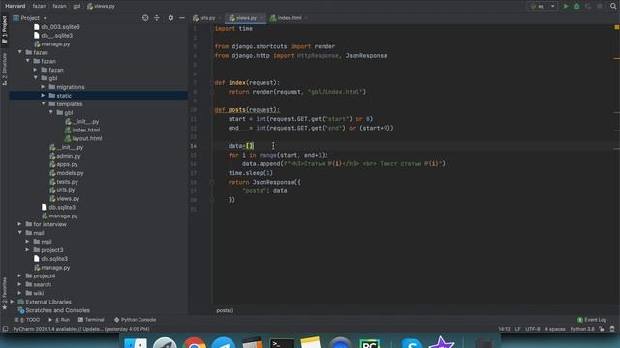Click the Scroll from Source target icon
The width and height of the screenshot is (620, 348).
pyautogui.click(x=145, y=18)
